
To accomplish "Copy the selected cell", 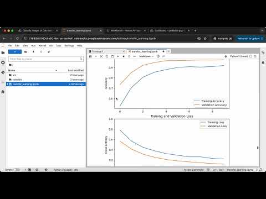I will tap(107, 56).
